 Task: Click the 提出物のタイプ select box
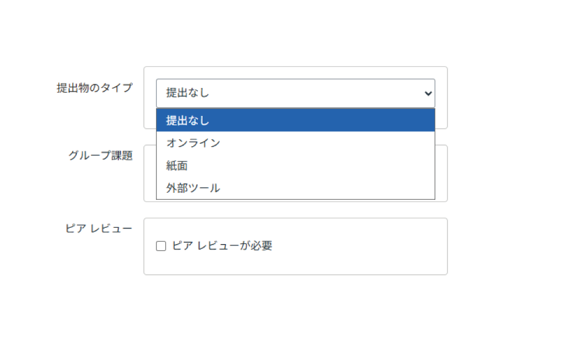[295, 93]
